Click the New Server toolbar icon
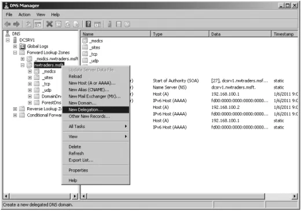 [x=109, y=24]
